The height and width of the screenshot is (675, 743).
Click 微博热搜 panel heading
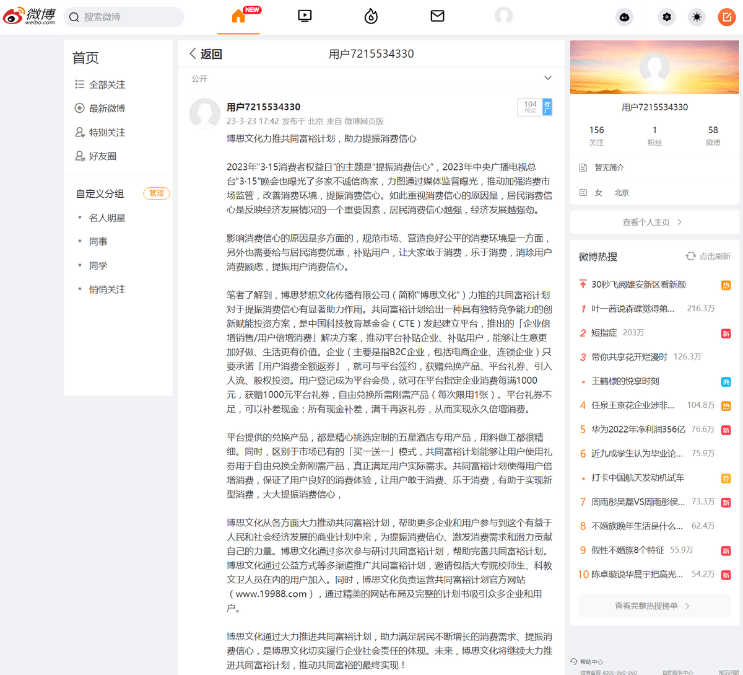coord(597,257)
